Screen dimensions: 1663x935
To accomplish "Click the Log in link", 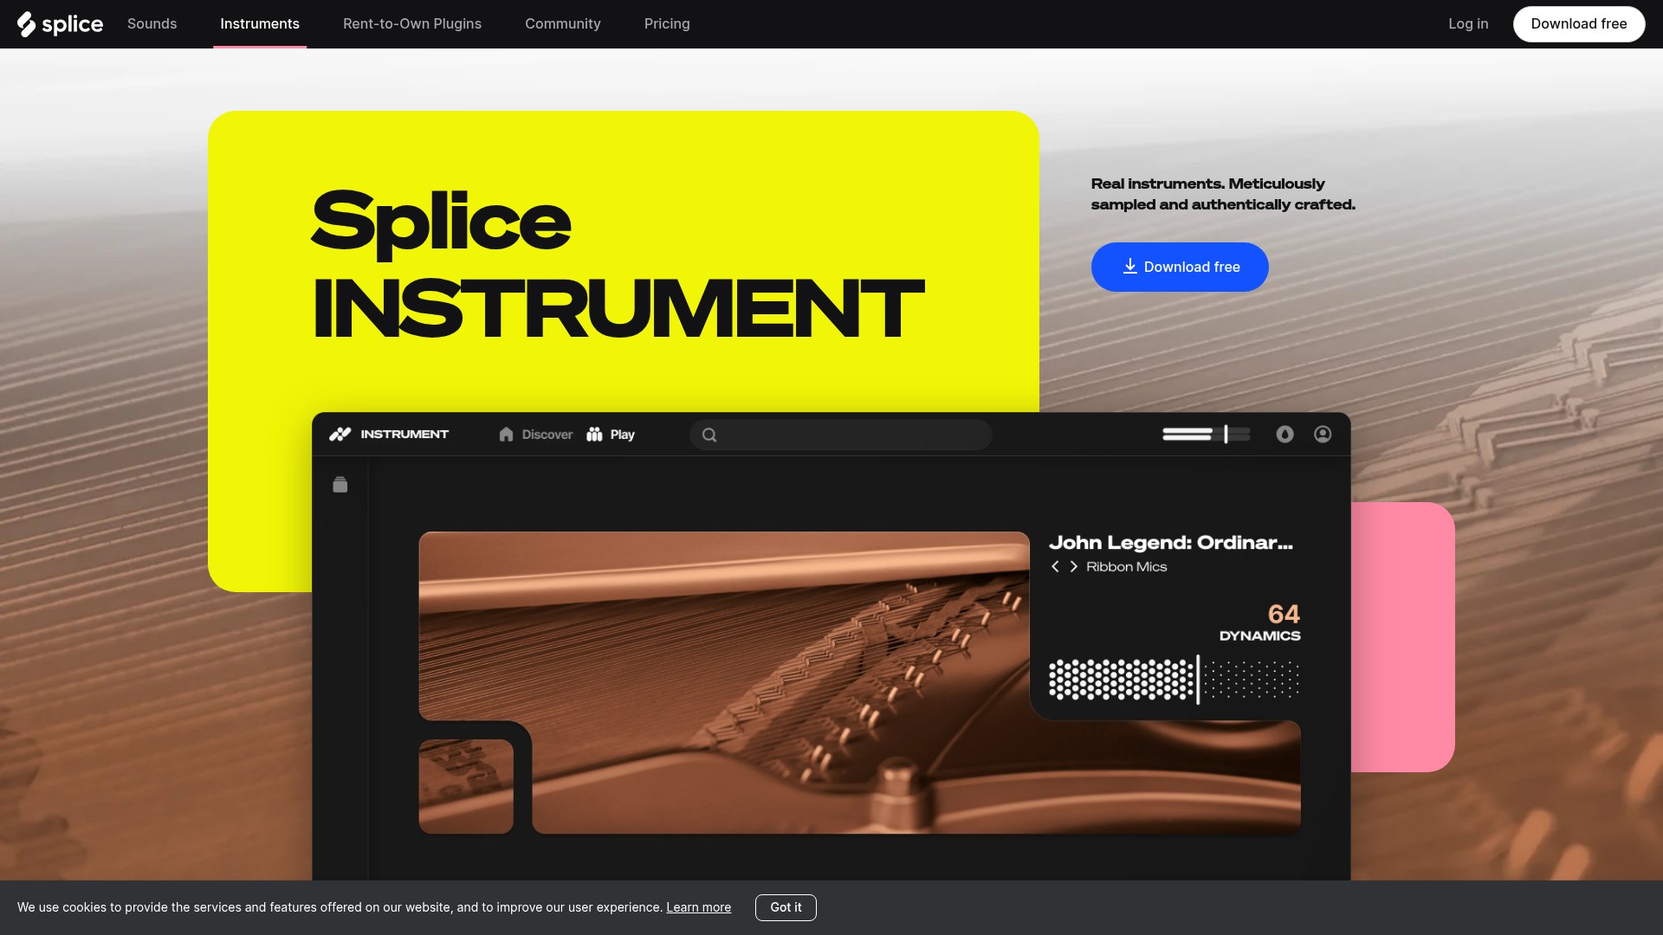I will tap(1468, 23).
